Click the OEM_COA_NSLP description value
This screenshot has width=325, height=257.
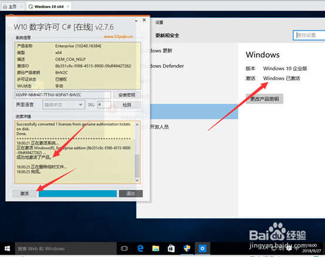[70, 59]
